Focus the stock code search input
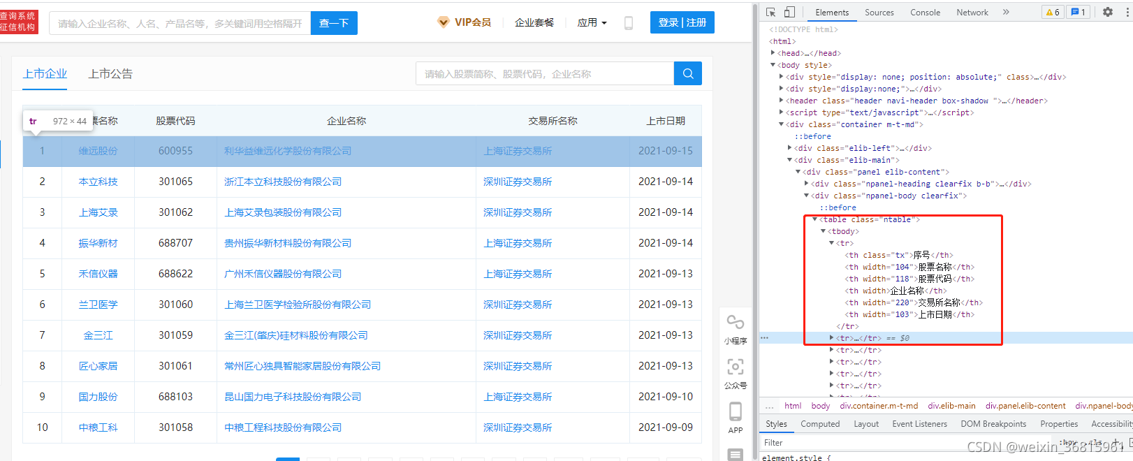 545,73
